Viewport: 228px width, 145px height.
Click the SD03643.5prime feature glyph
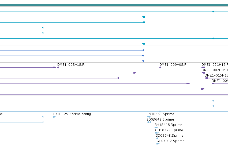point(149,122)
